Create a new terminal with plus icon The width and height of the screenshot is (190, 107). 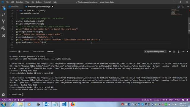pyautogui.click(x=170, y=51)
